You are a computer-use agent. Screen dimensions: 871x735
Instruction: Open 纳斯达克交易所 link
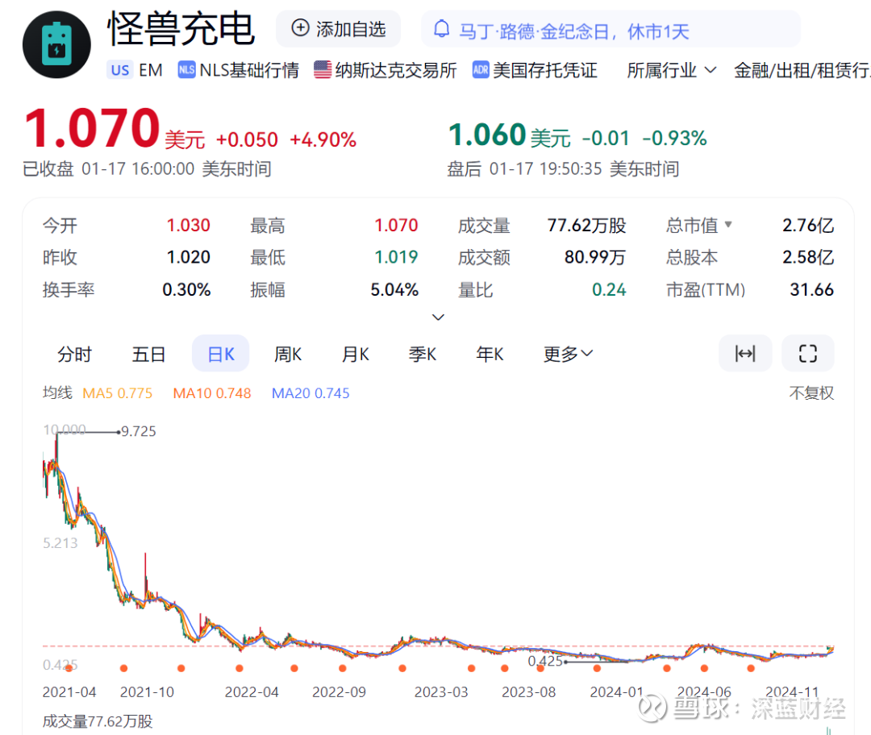(x=396, y=70)
